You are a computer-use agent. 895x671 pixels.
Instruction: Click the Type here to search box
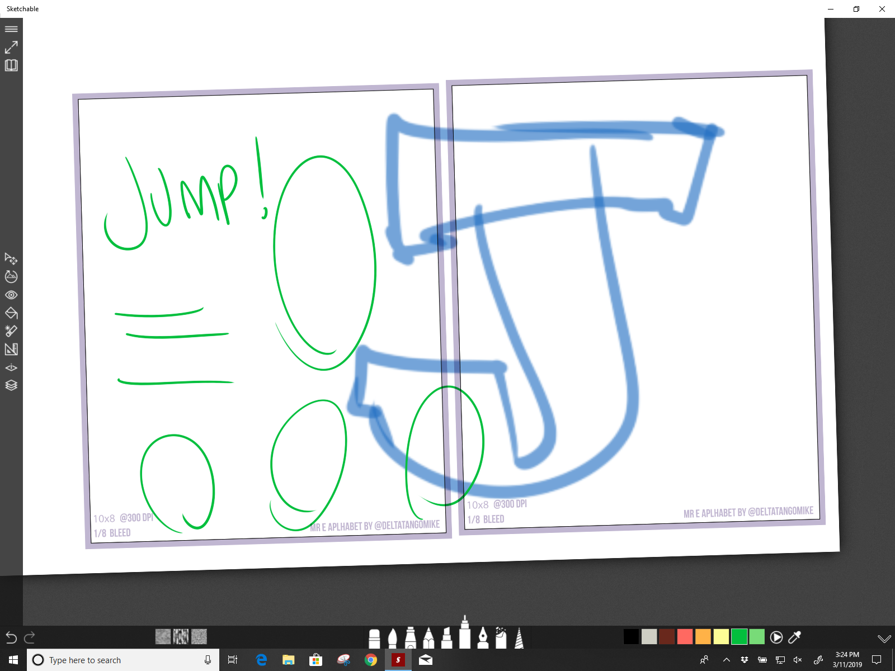(123, 660)
